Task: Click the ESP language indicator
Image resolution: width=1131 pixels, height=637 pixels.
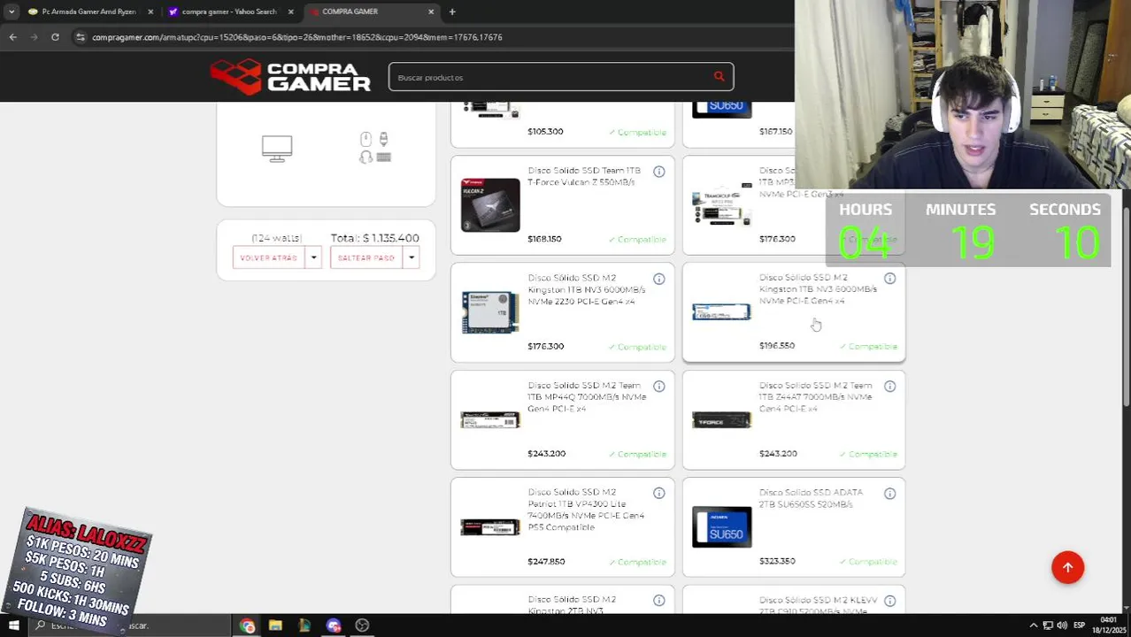Action: tap(1079, 625)
